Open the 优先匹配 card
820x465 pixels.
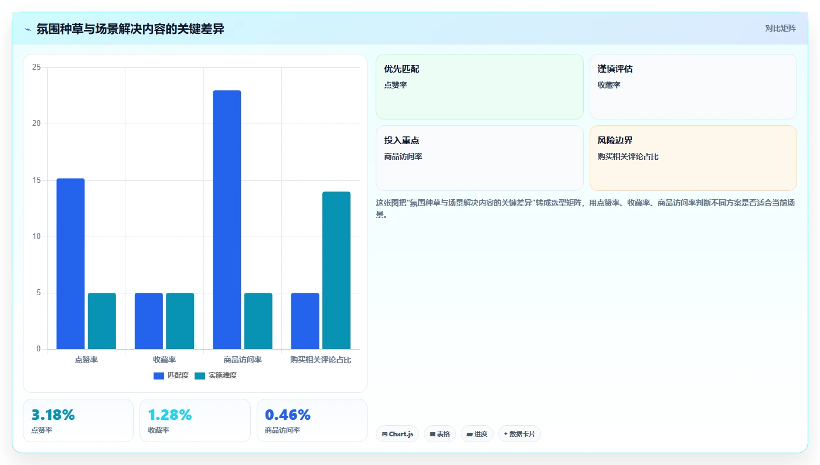[x=479, y=87]
